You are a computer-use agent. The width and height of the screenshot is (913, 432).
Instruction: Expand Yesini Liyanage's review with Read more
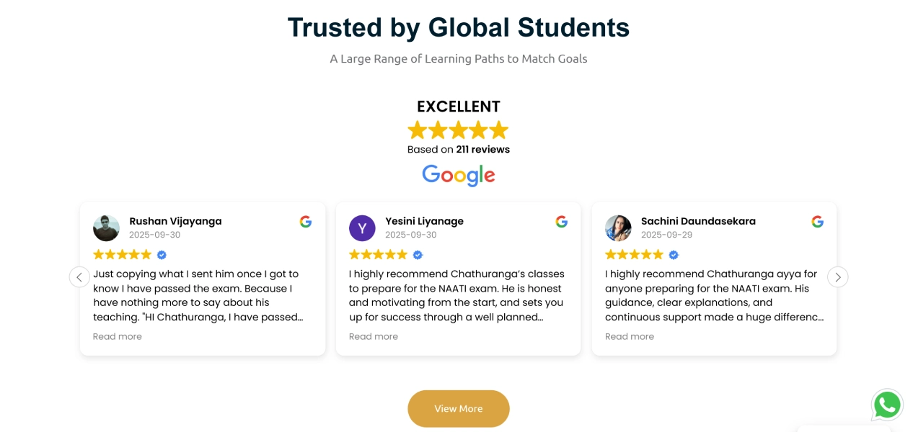click(x=374, y=336)
